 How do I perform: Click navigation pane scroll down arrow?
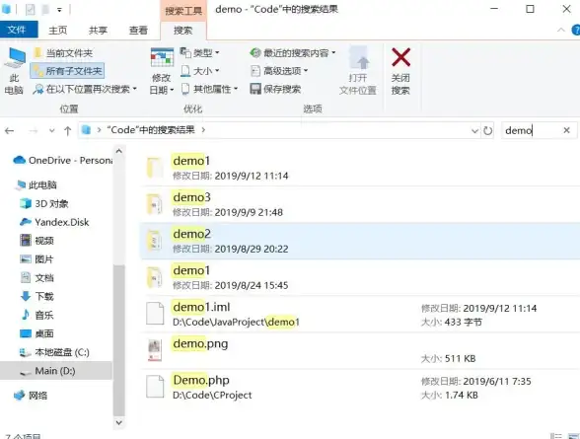(x=118, y=422)
